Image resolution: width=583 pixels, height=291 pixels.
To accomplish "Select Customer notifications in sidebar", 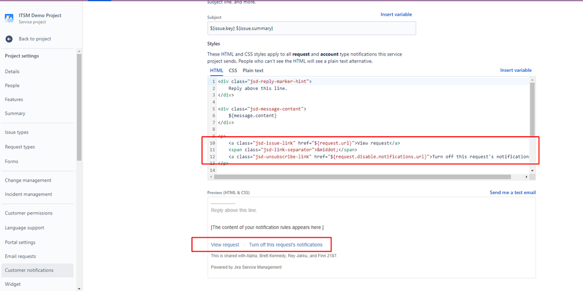I will [37, 270].
